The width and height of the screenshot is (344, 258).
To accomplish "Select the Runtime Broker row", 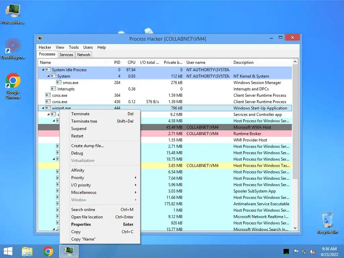I will point(165,134).
